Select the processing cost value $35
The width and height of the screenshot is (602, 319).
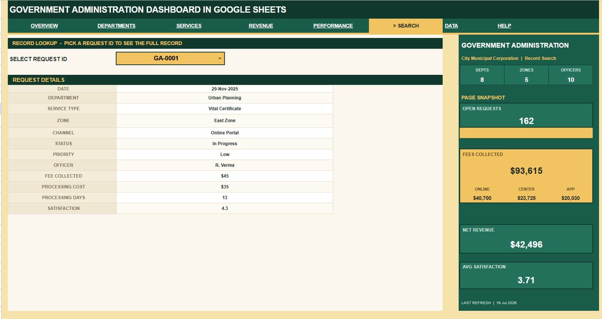pyautogui.click(x=225, y=187)
